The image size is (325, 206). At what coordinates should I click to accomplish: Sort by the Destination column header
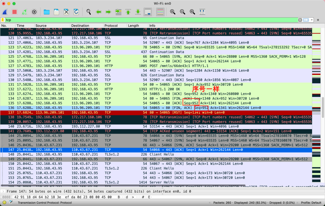87,26
